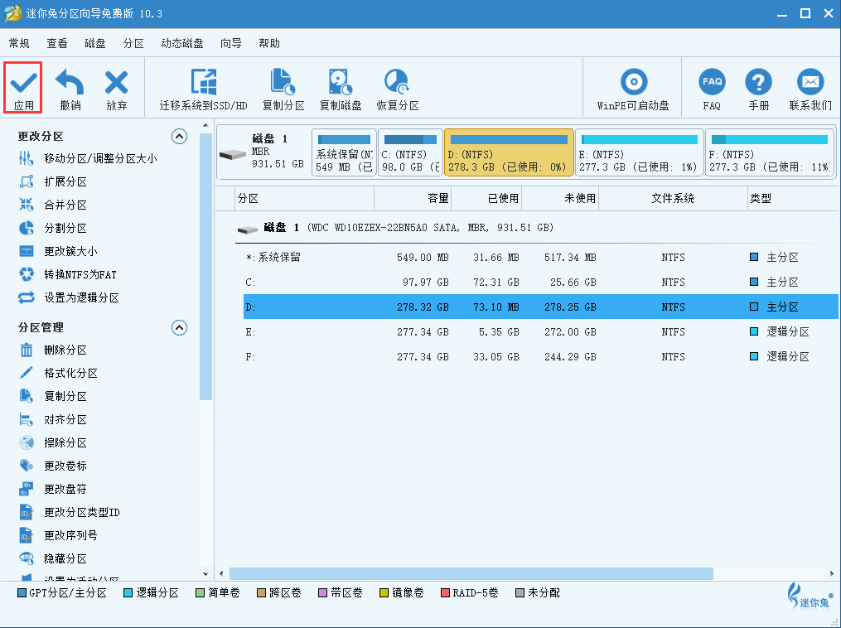The width and height of the screenshot is (841, 628).
Task: Sort by the 分区 column header
Action: click(305, 199)
